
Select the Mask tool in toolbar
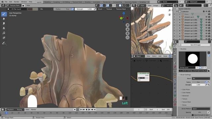coord(4,38)
